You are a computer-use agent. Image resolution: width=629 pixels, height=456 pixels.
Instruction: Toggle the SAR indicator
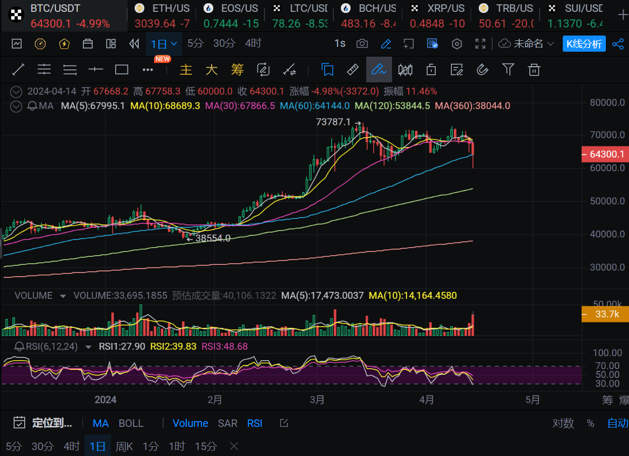pyautogui.click(x=227, y=423)
